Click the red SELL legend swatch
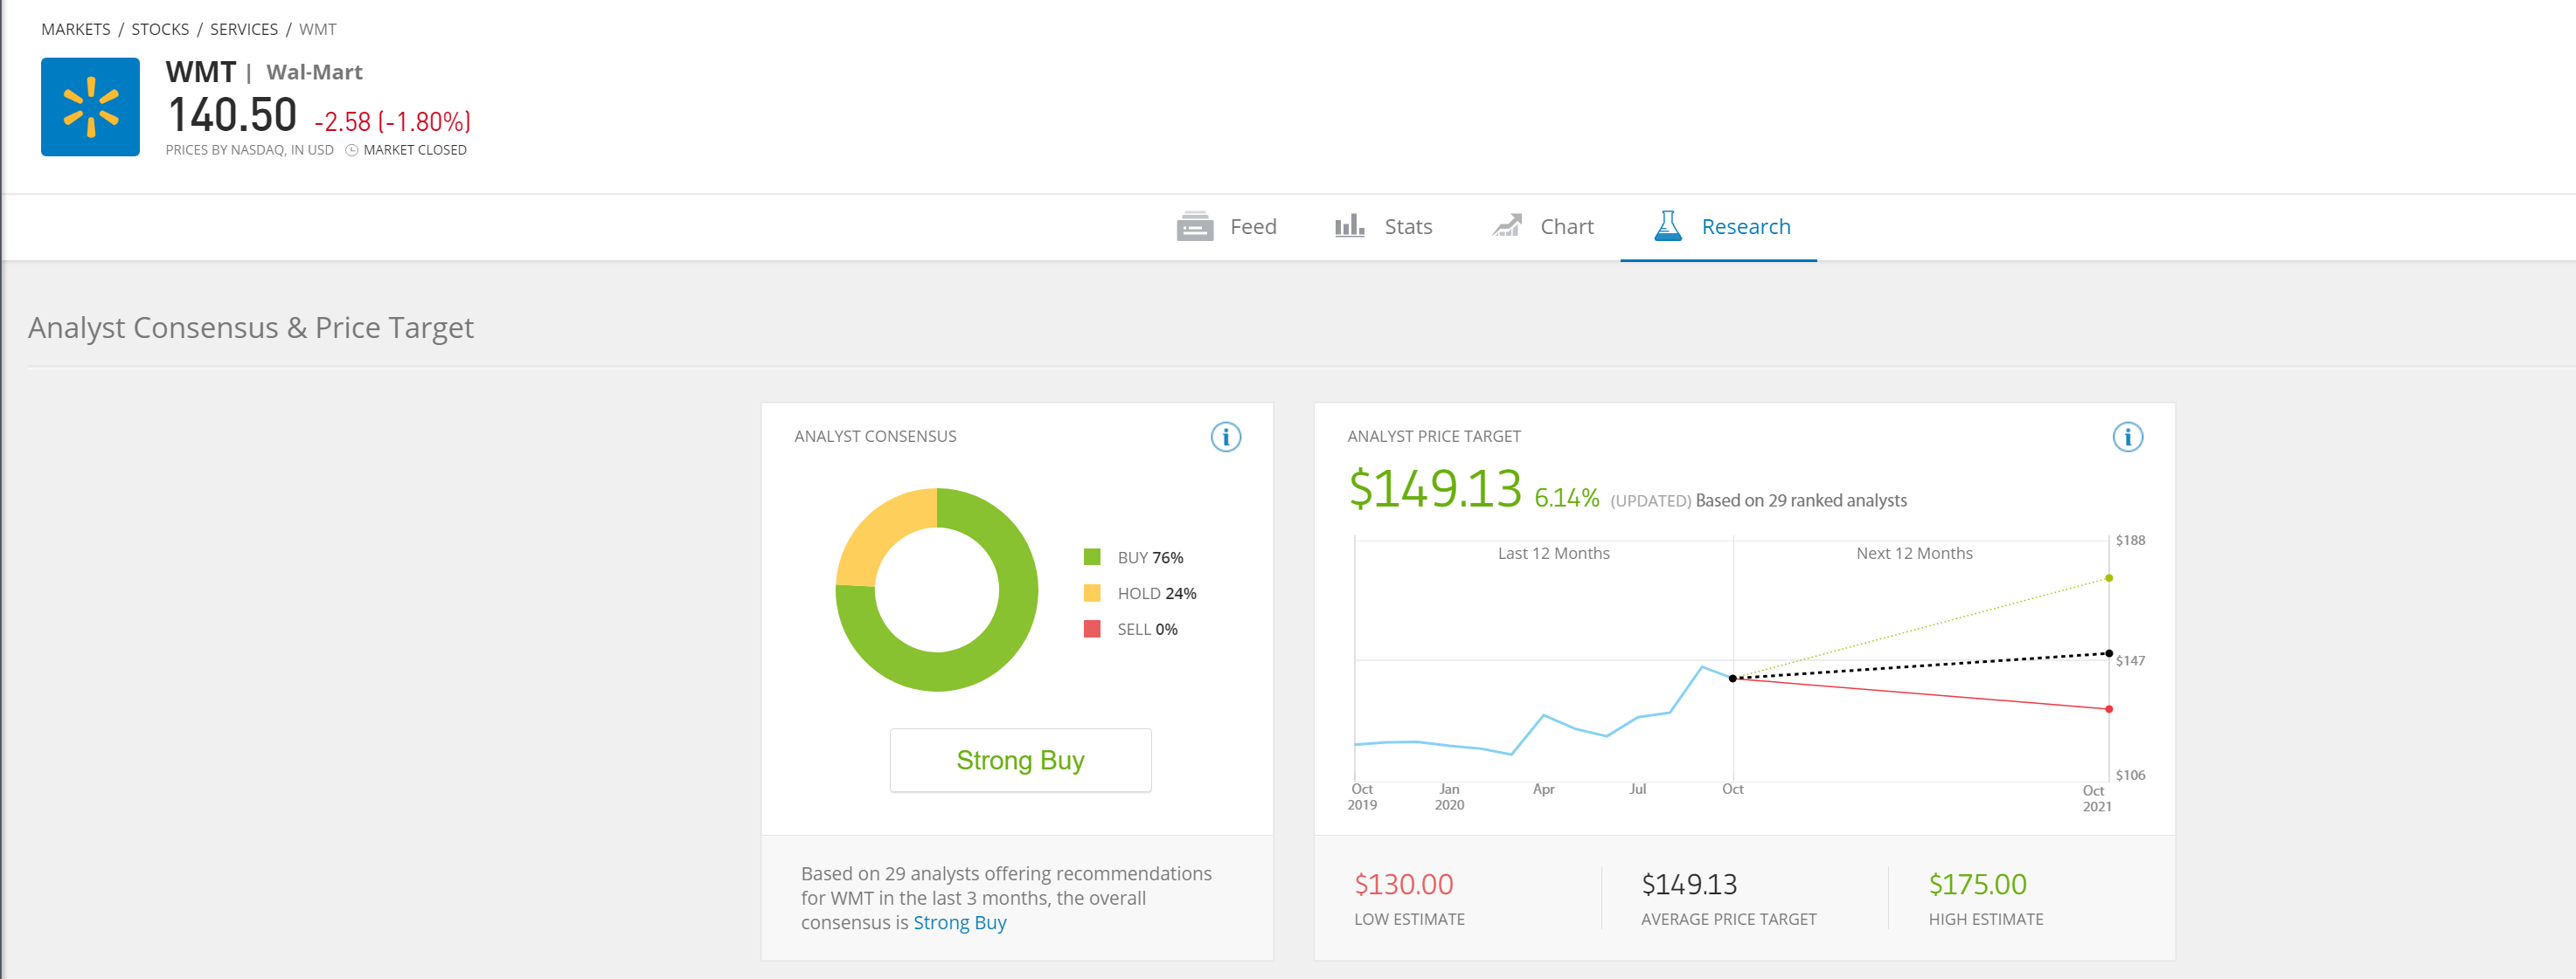 coord(1092,628)
